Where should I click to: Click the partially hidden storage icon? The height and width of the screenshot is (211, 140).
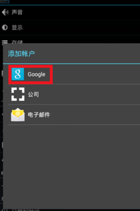(5, 42)
